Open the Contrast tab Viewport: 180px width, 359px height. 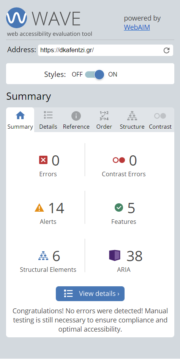[160, 120]
